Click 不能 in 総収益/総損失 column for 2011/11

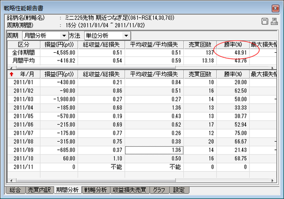click(101, 167)
